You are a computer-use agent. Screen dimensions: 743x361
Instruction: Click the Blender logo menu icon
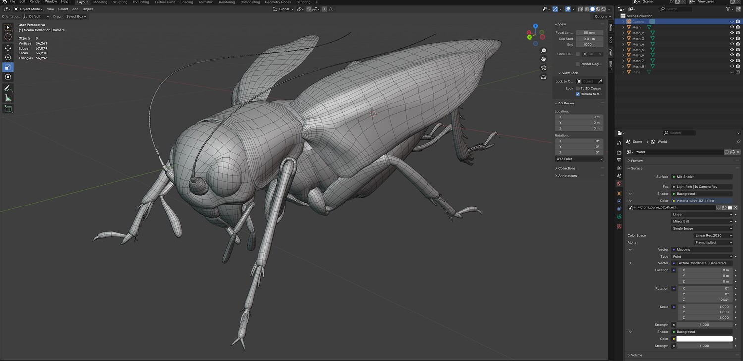5,2
